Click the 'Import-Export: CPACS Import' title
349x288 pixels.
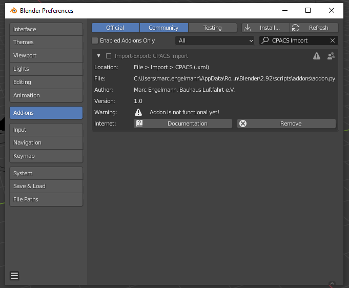151,56
